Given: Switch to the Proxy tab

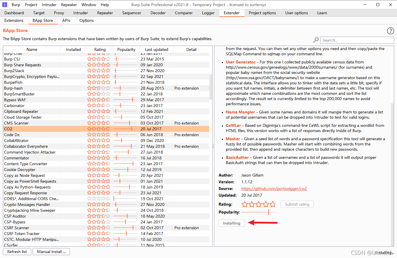Looking at the screenshot, I should tap(59, 13).
